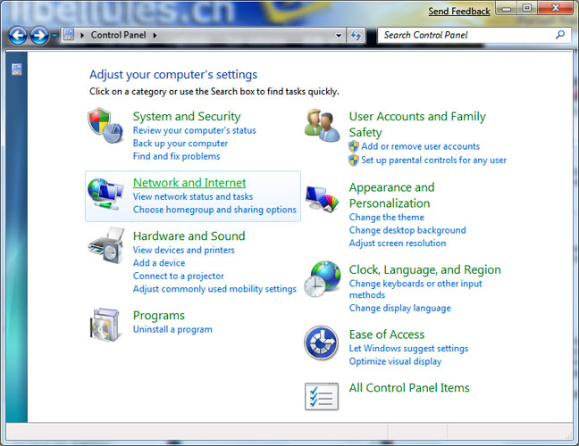Click the Programs disc box icon
579x446 pixels.
[105, 325]
